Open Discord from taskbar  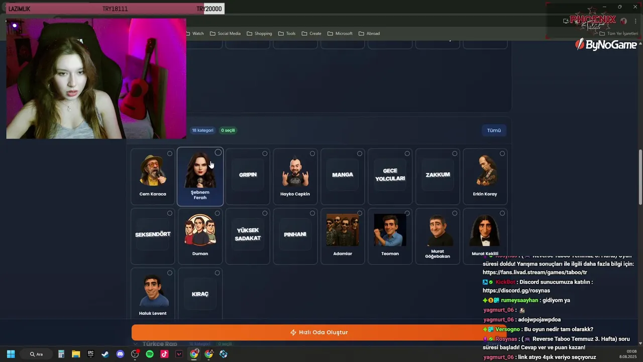coord(120,354)
